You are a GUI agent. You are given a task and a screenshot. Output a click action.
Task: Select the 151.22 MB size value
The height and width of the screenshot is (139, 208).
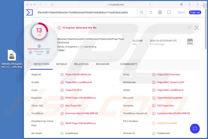pos(137,41)
